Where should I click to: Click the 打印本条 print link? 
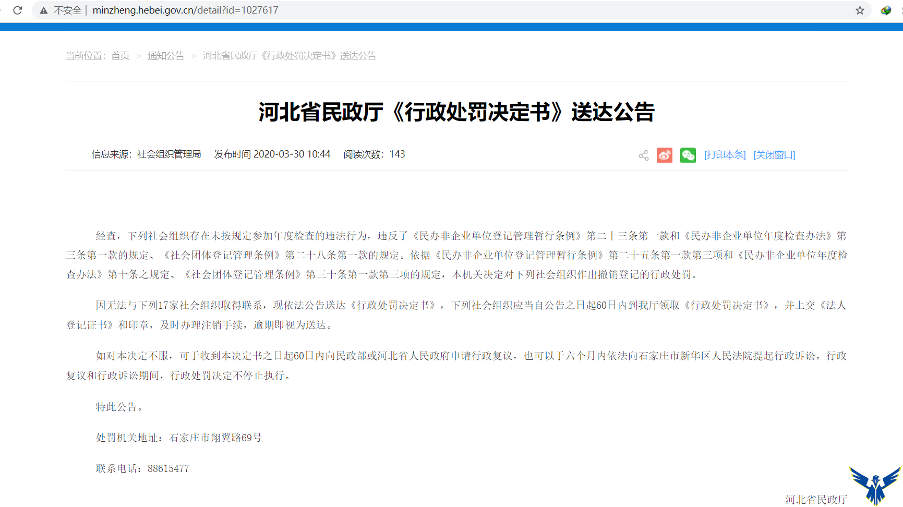pos(725,155)
